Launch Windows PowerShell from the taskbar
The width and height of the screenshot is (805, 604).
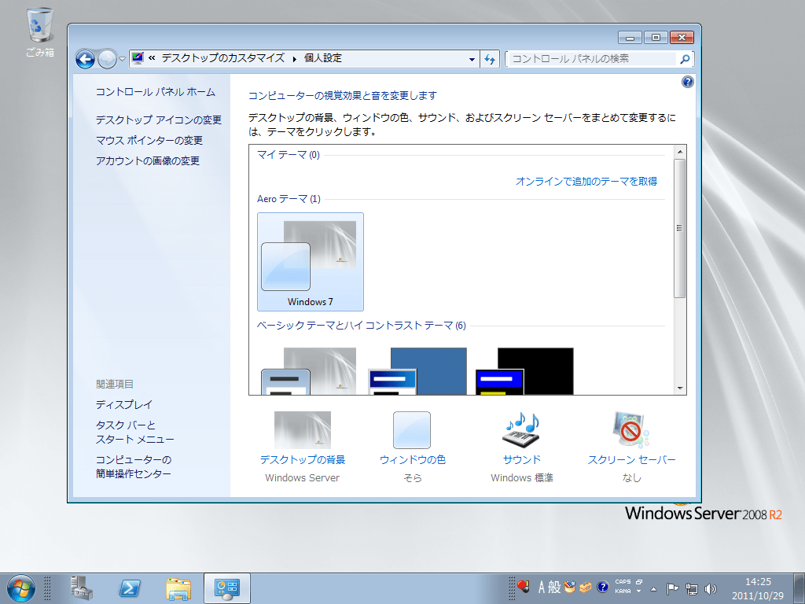130,587
